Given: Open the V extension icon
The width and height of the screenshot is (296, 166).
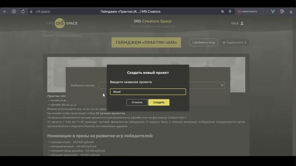Looking at the screenshot, I should (x=273, y=12).
